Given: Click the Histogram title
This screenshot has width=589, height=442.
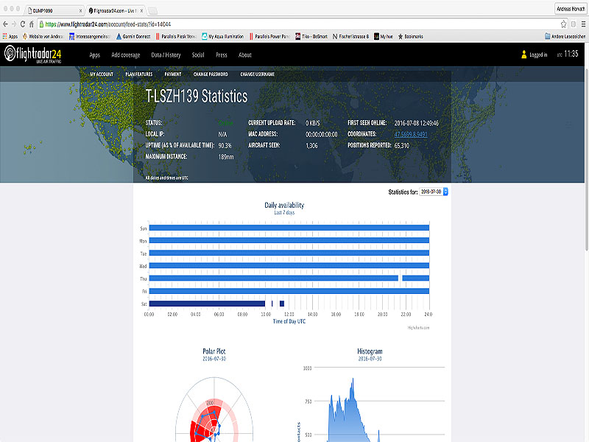Looking at the screenshot, I should click(x=370, y=351).
